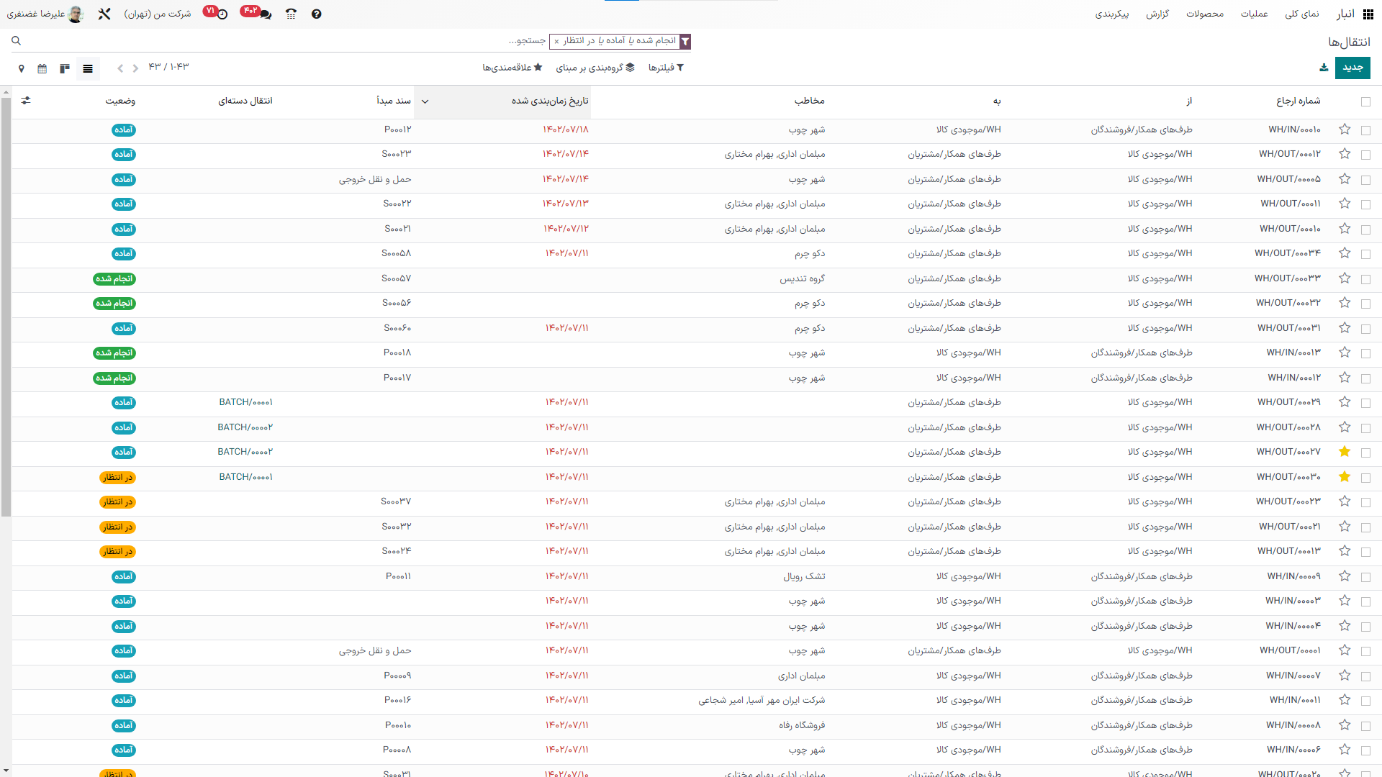
Task: Open the علاقه‌مندی‌ها favorites dropdown
Action: 512,68
